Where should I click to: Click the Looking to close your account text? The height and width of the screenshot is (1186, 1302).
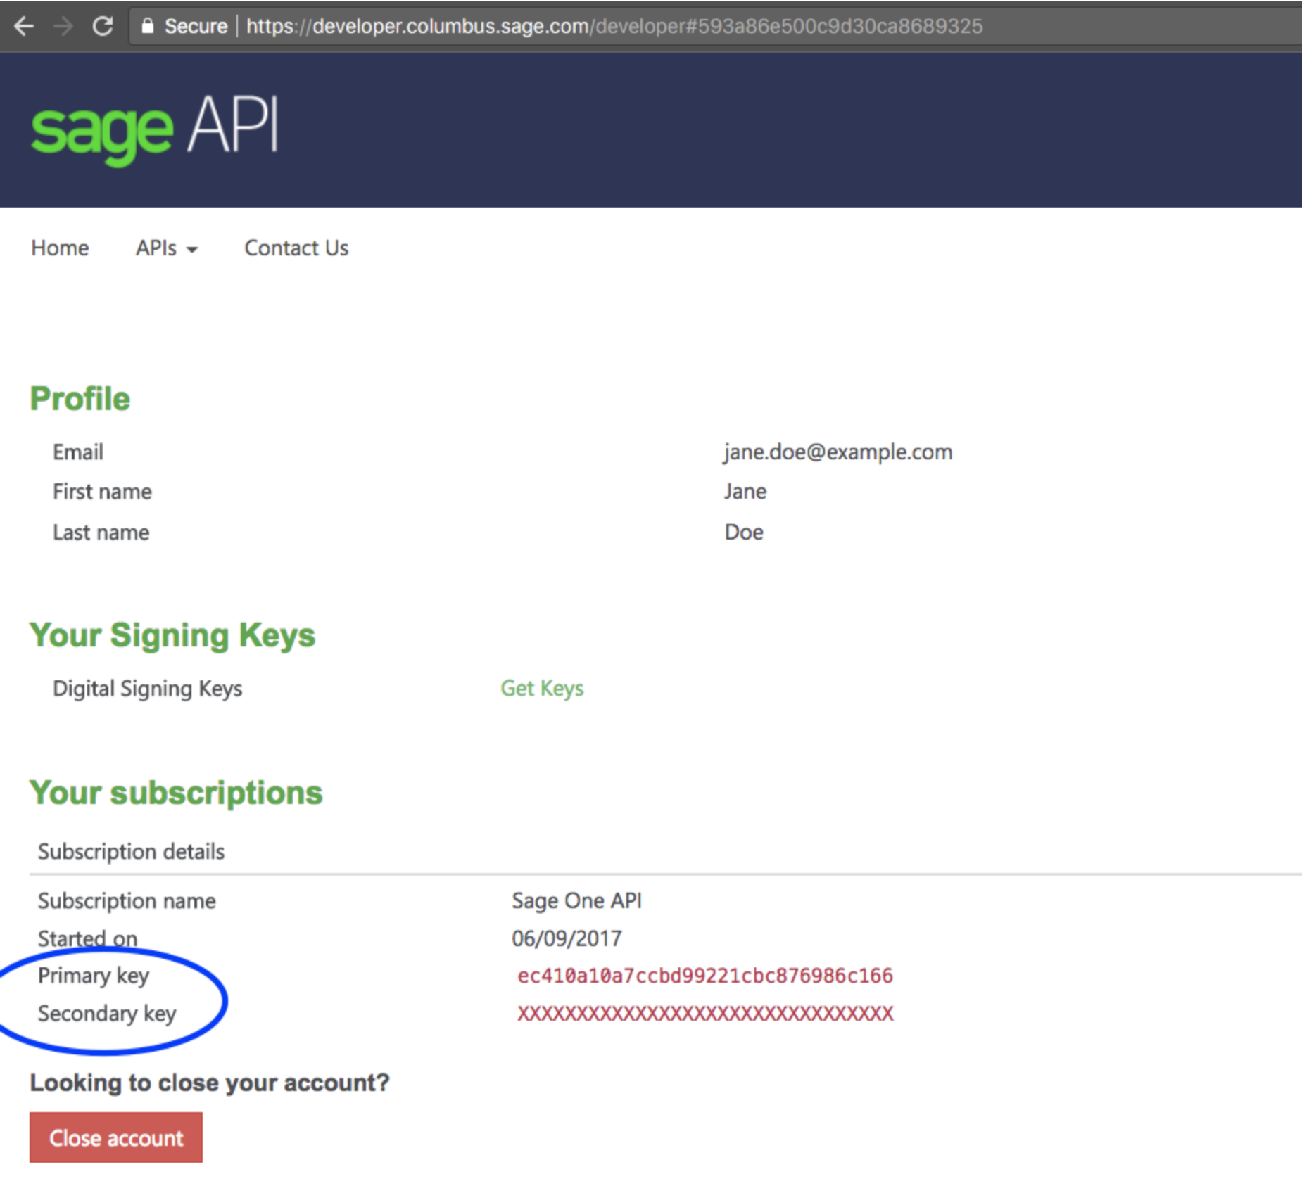click(x=210, y=1082)
